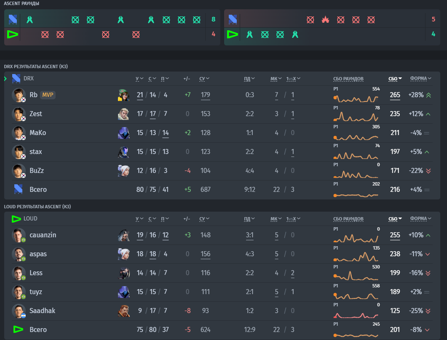The width and height of the screenshot is (447, 340).
Task: Select СБО РАУНДОВ header in DRX table
Action: (x=348, y=79)
